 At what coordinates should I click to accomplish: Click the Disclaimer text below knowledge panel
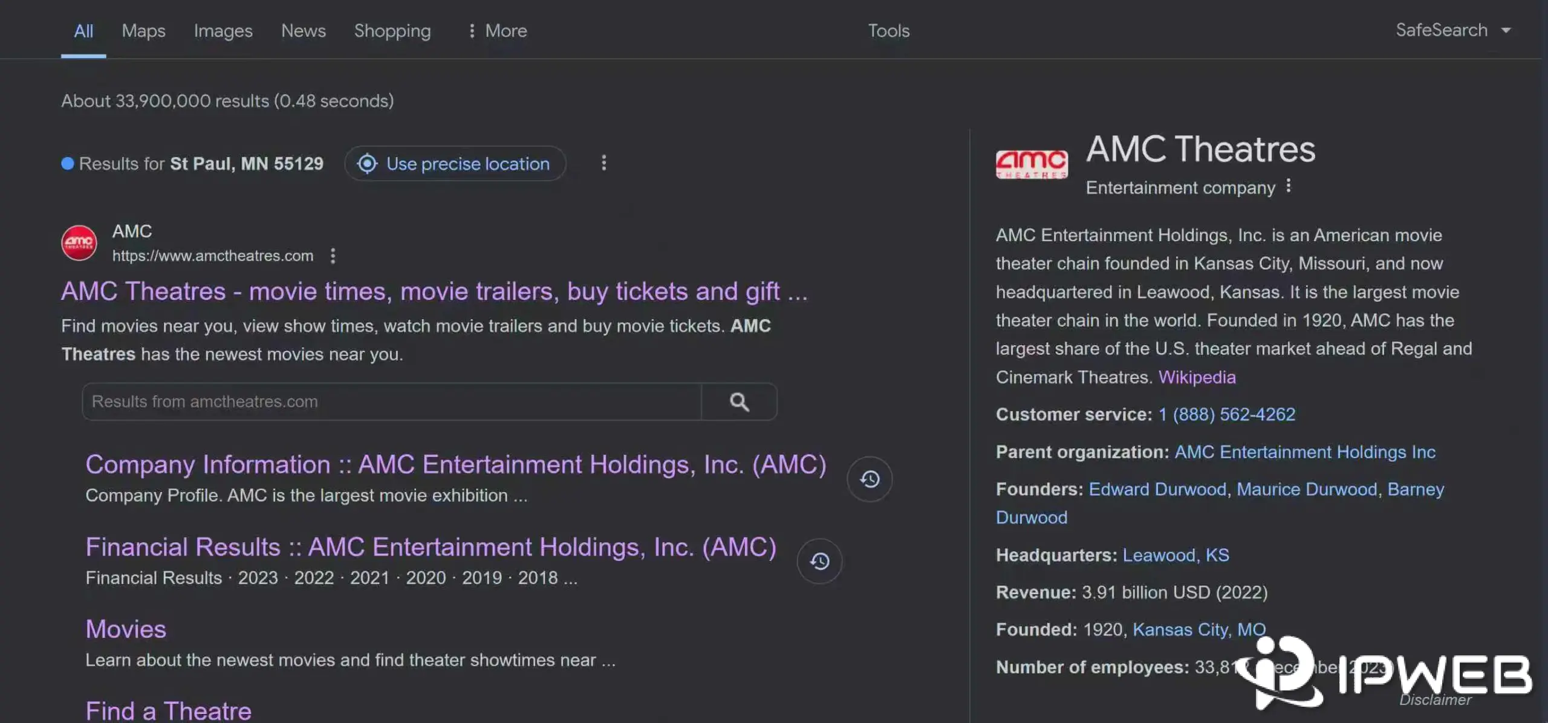[1435, 700]
